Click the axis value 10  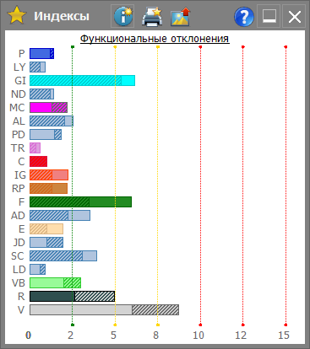(199, 335)
